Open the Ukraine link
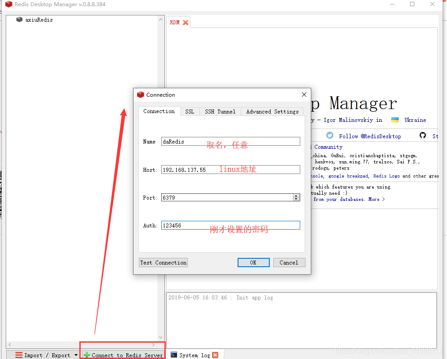 pos(415,120)
